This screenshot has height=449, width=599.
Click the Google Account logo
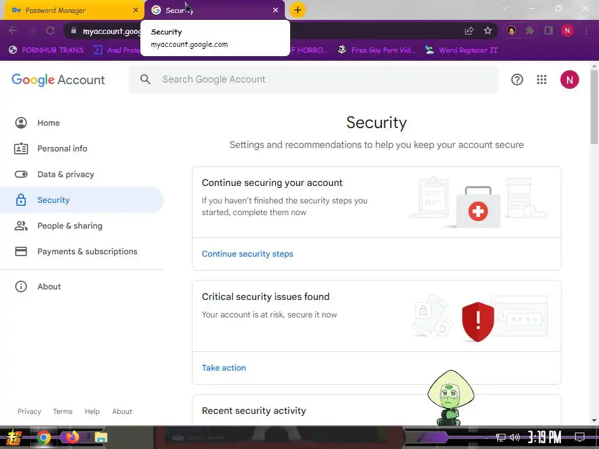(58, 80)
